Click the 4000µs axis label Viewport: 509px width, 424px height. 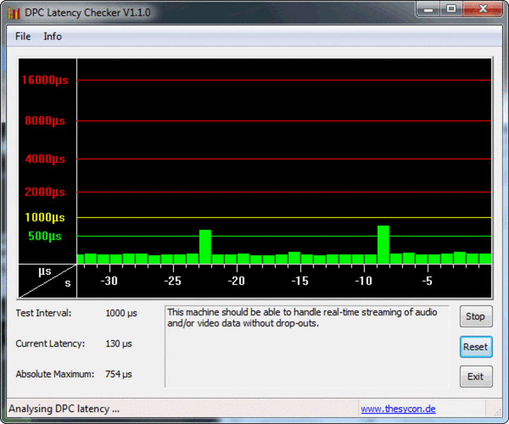pyautogui.click(x=45, y=159)
